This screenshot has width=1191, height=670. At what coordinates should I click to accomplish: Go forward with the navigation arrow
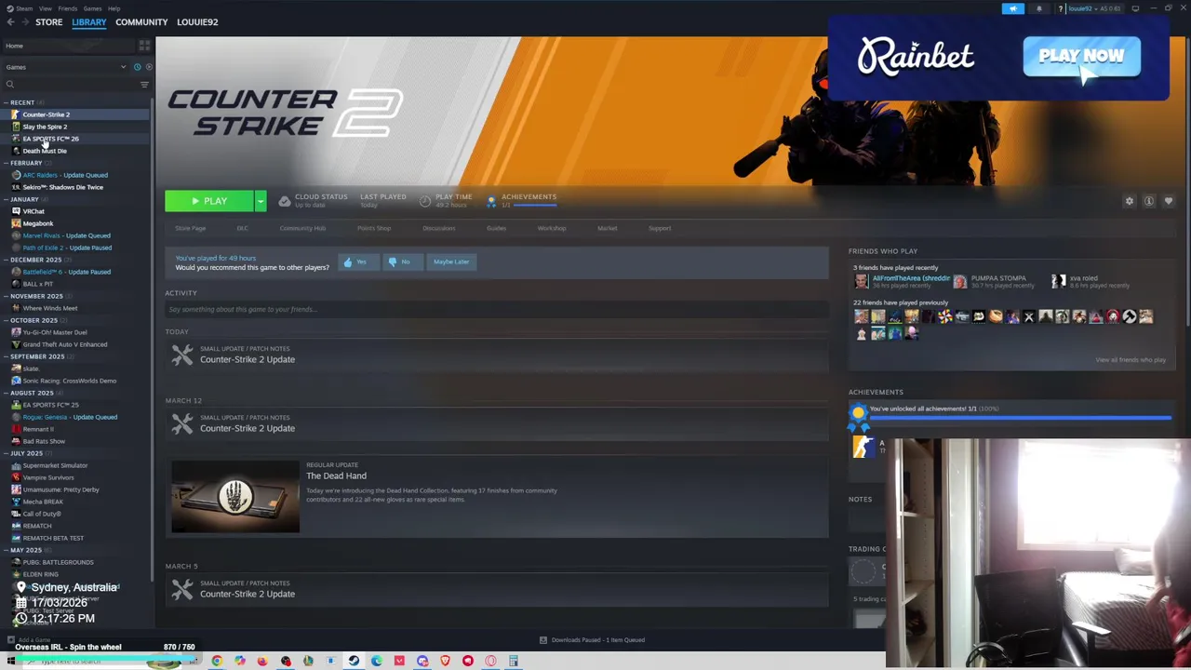(24, 21)
